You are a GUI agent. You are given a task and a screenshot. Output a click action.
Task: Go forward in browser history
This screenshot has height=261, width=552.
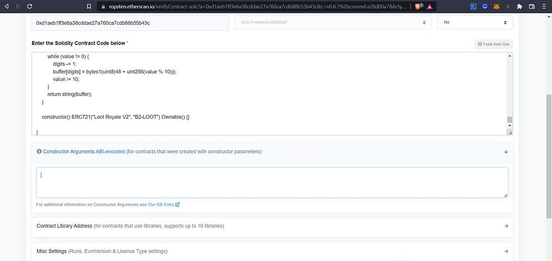pyautogui.click(x=18, y=6)
